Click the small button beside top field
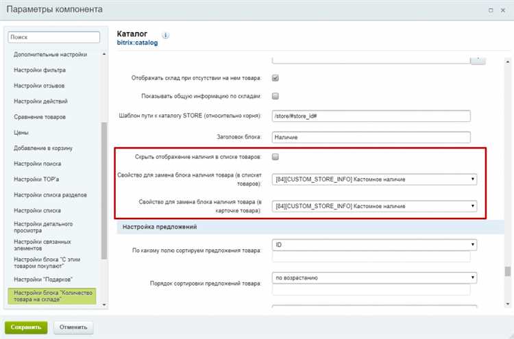 click(478, 60)
